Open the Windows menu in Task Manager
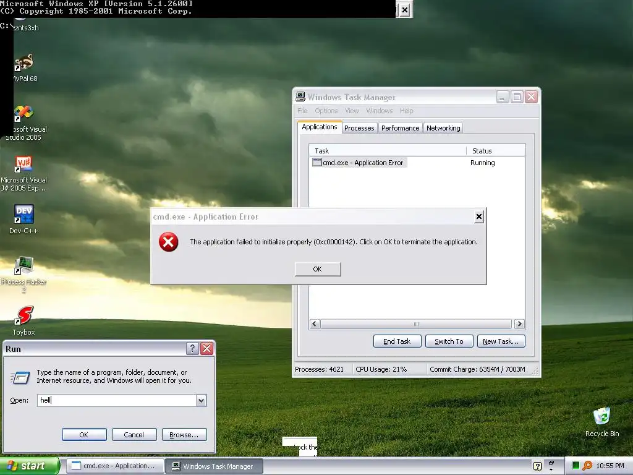 click(x=380, y=111)
